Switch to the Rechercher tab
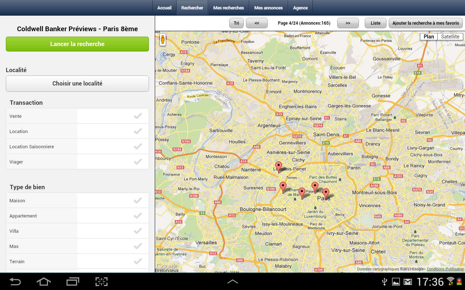Image resolution: width=465 pixels, height=290 pixels. click(192, 8)
